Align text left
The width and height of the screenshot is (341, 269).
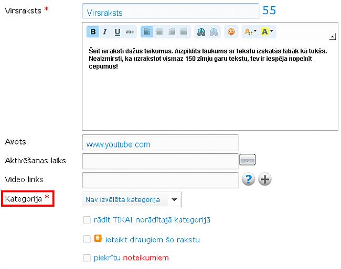point(147,32)
